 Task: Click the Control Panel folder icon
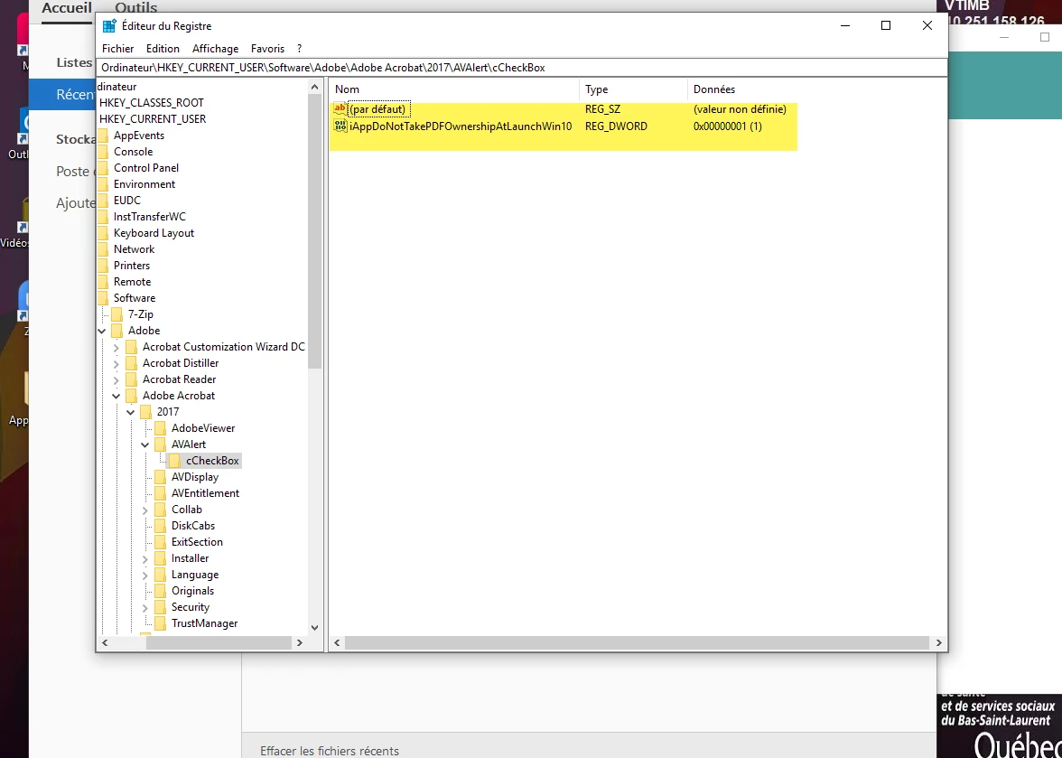[x=103, y=168]
